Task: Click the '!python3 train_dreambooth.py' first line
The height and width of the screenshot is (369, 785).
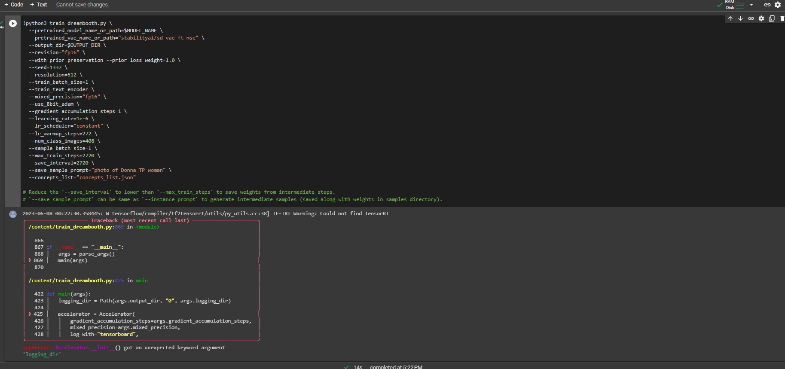Action: tap(67, 23)
